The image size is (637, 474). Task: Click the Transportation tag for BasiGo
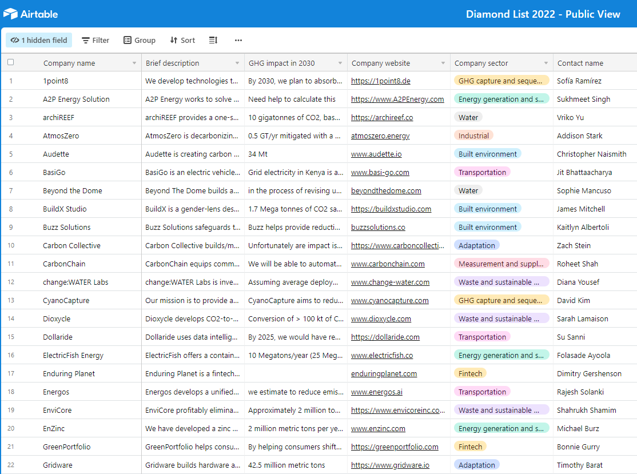tap(482, 172)
